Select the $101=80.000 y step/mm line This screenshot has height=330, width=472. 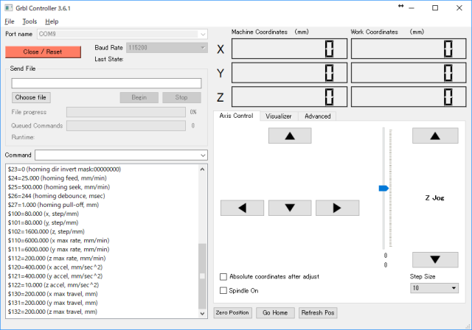coord(43,222)
